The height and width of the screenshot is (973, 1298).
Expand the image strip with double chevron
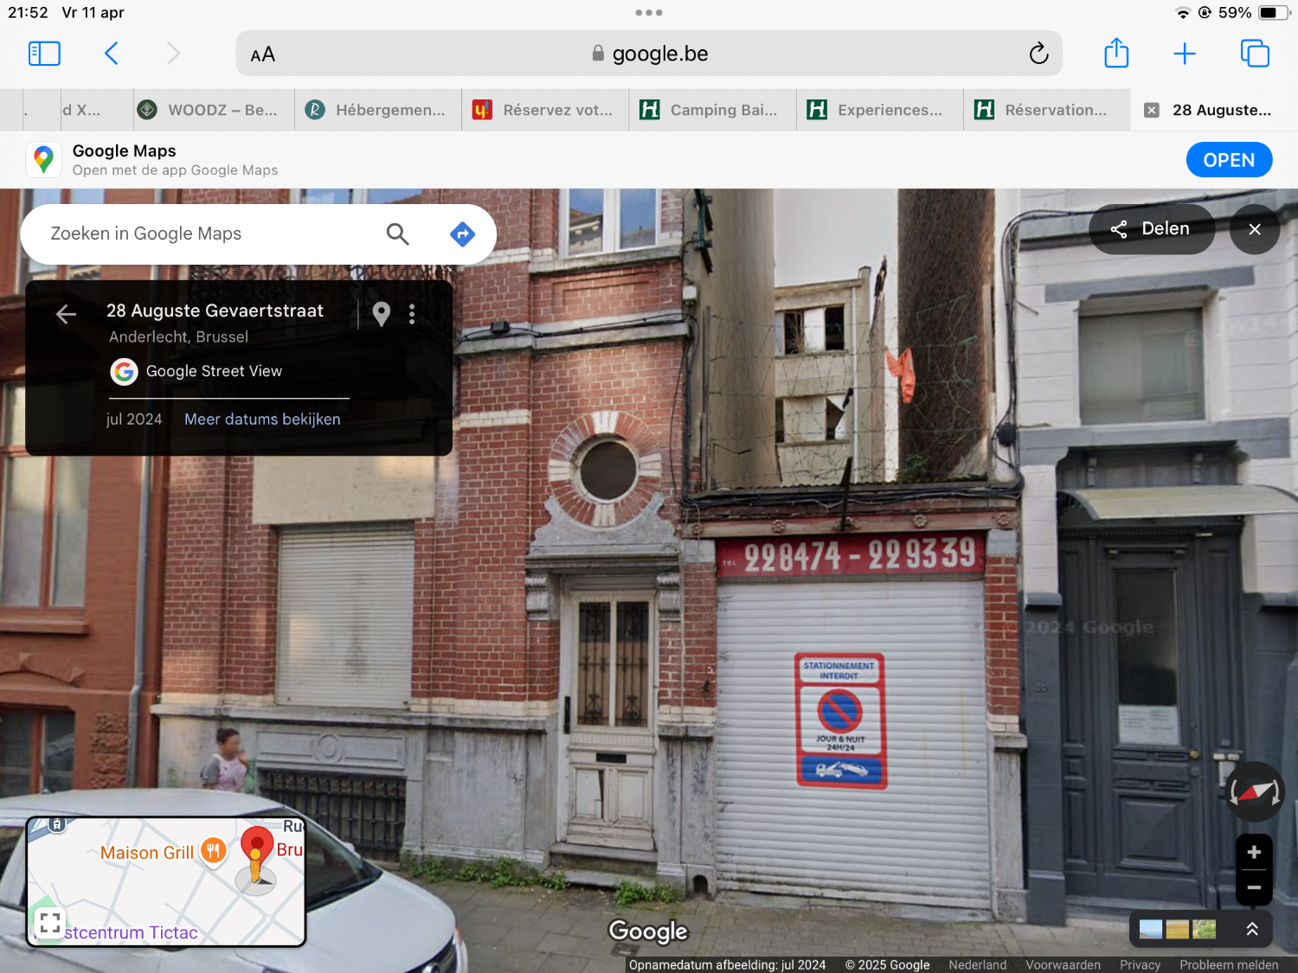coord(1251,929)
